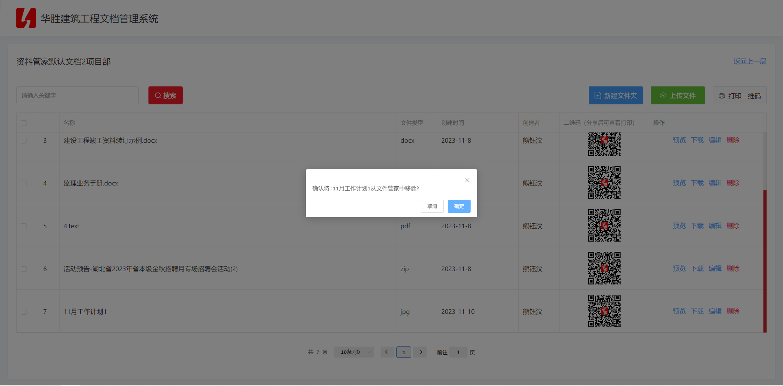Preview 11月工作计划1 via 预览
Screen dimensions: 783x386
tap(679, 311)
